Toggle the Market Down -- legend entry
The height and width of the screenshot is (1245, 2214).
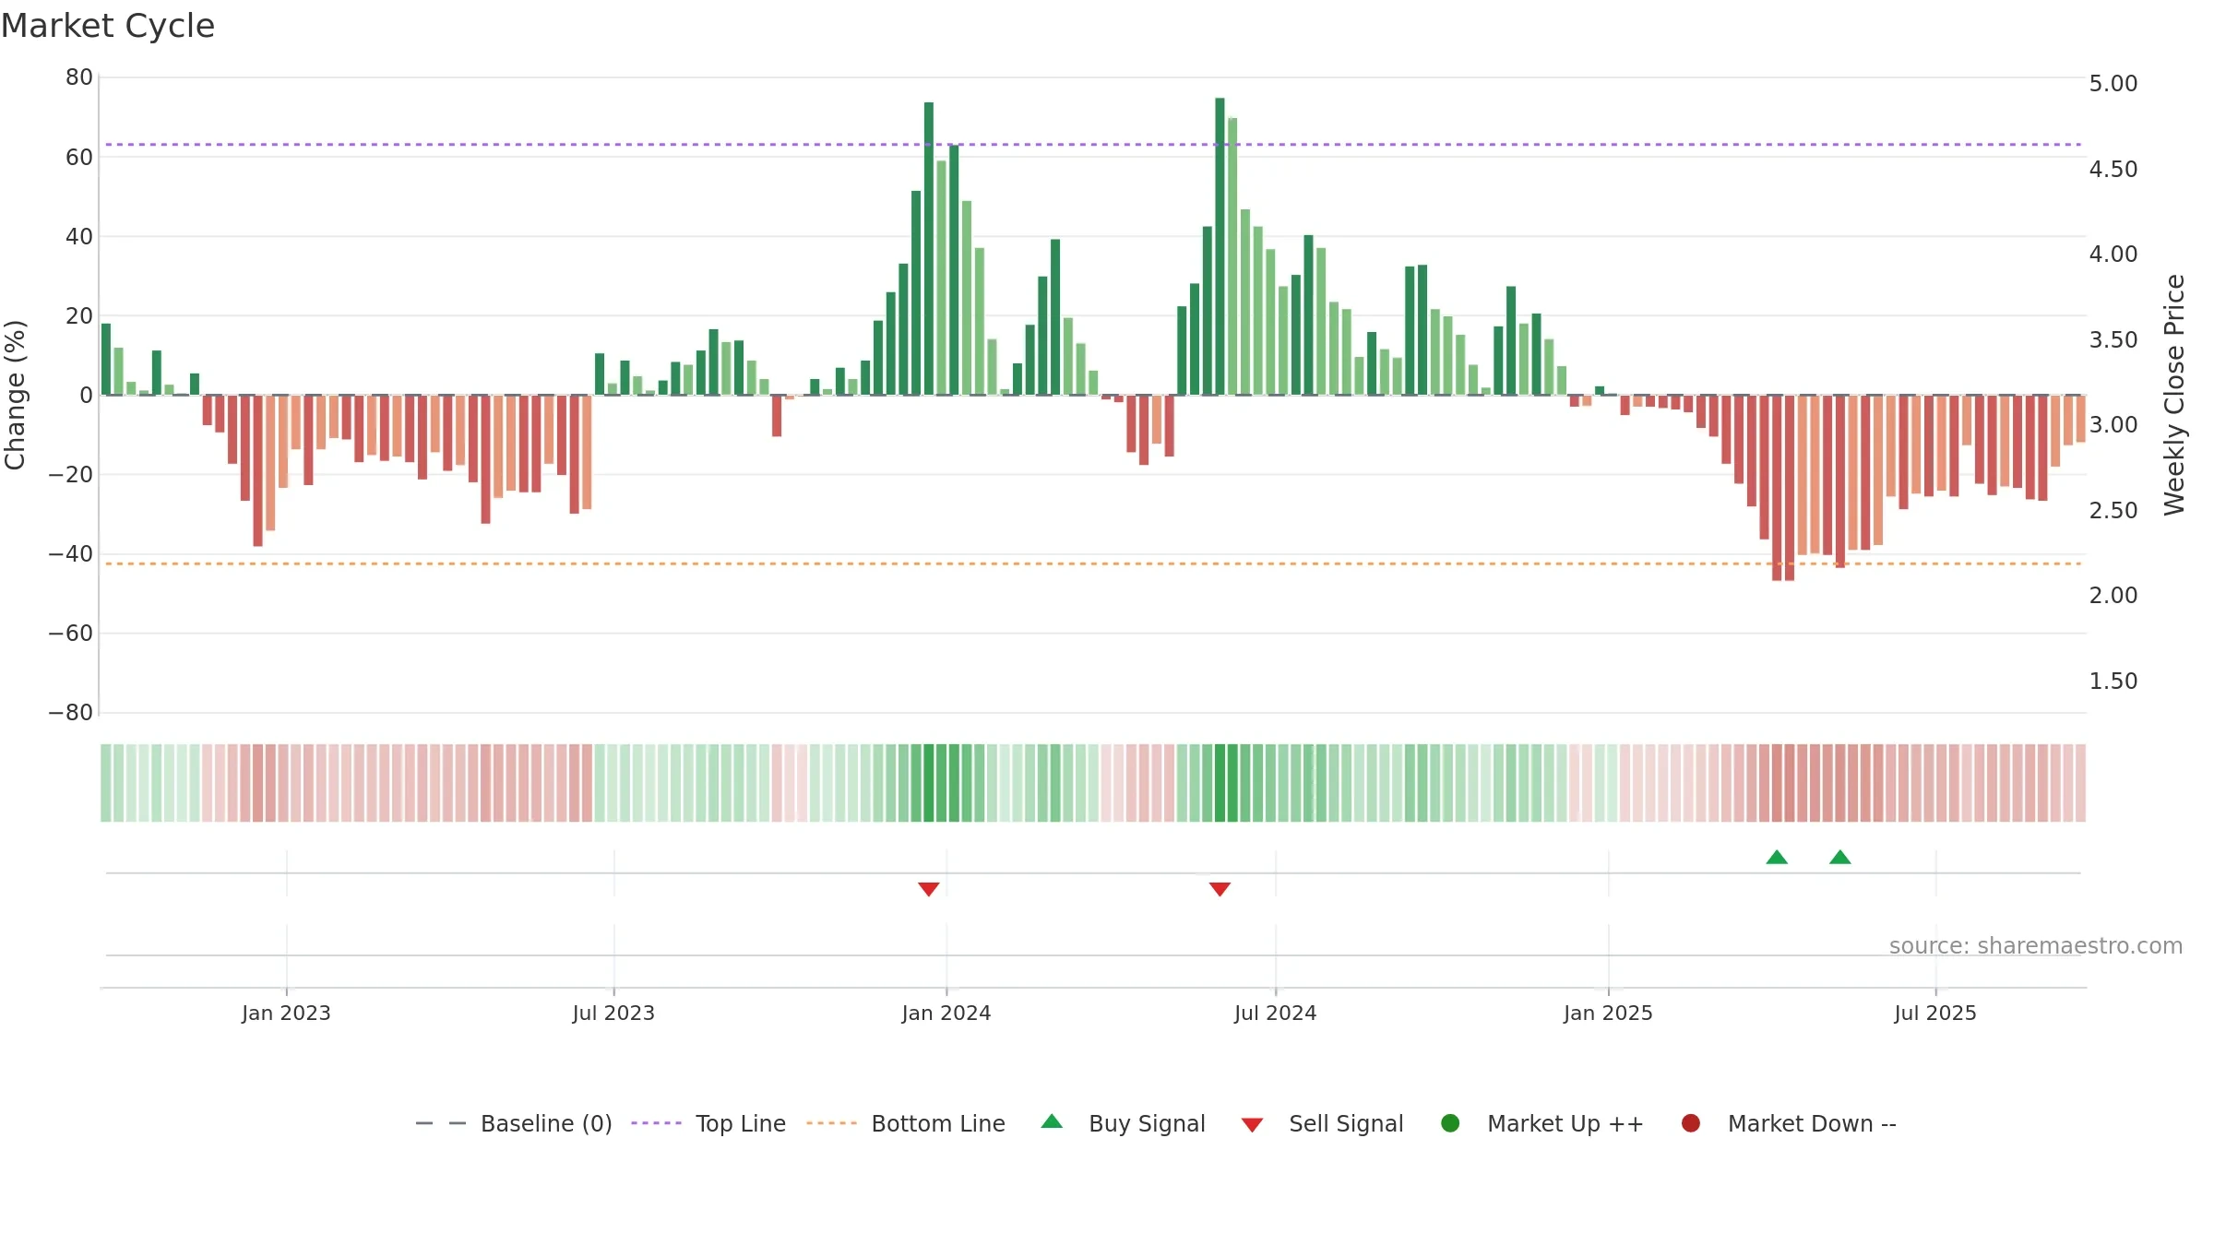click(1789, 1123)
